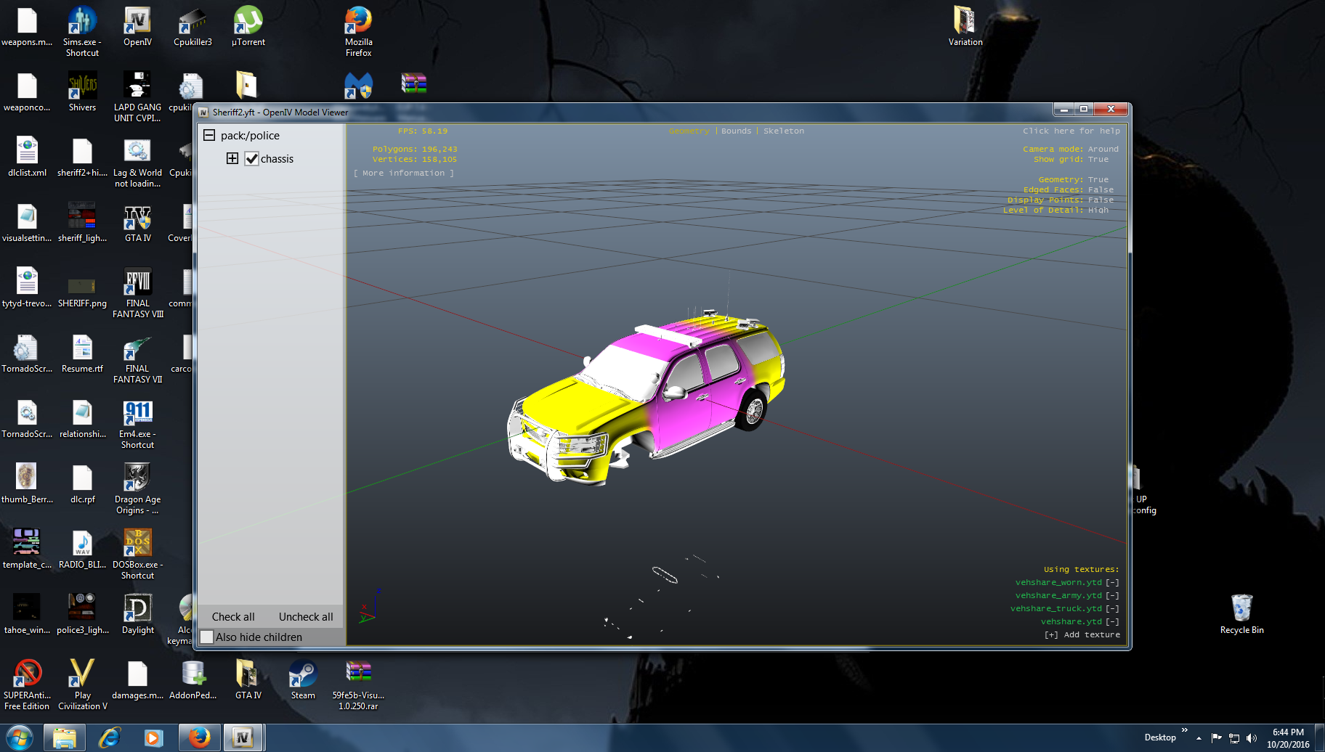Open the OpenIV desktop shortcut
1325x752 pixels.
137,26
